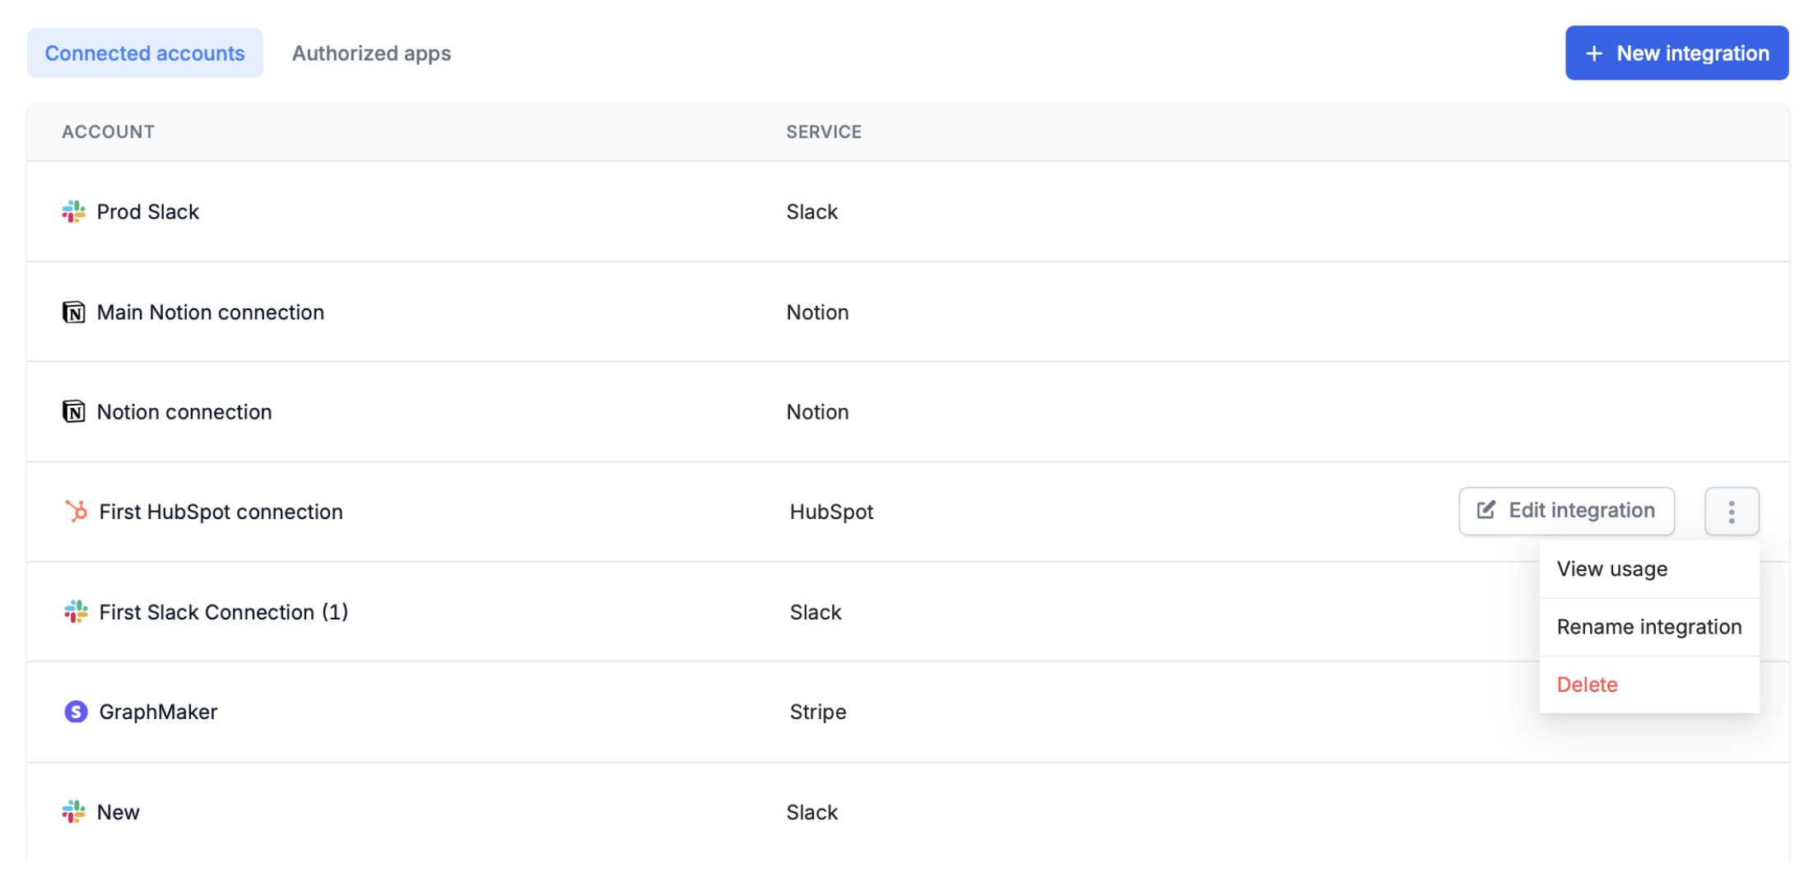Open the three-dot menu for First HubSpot connection

[1732, 511]
